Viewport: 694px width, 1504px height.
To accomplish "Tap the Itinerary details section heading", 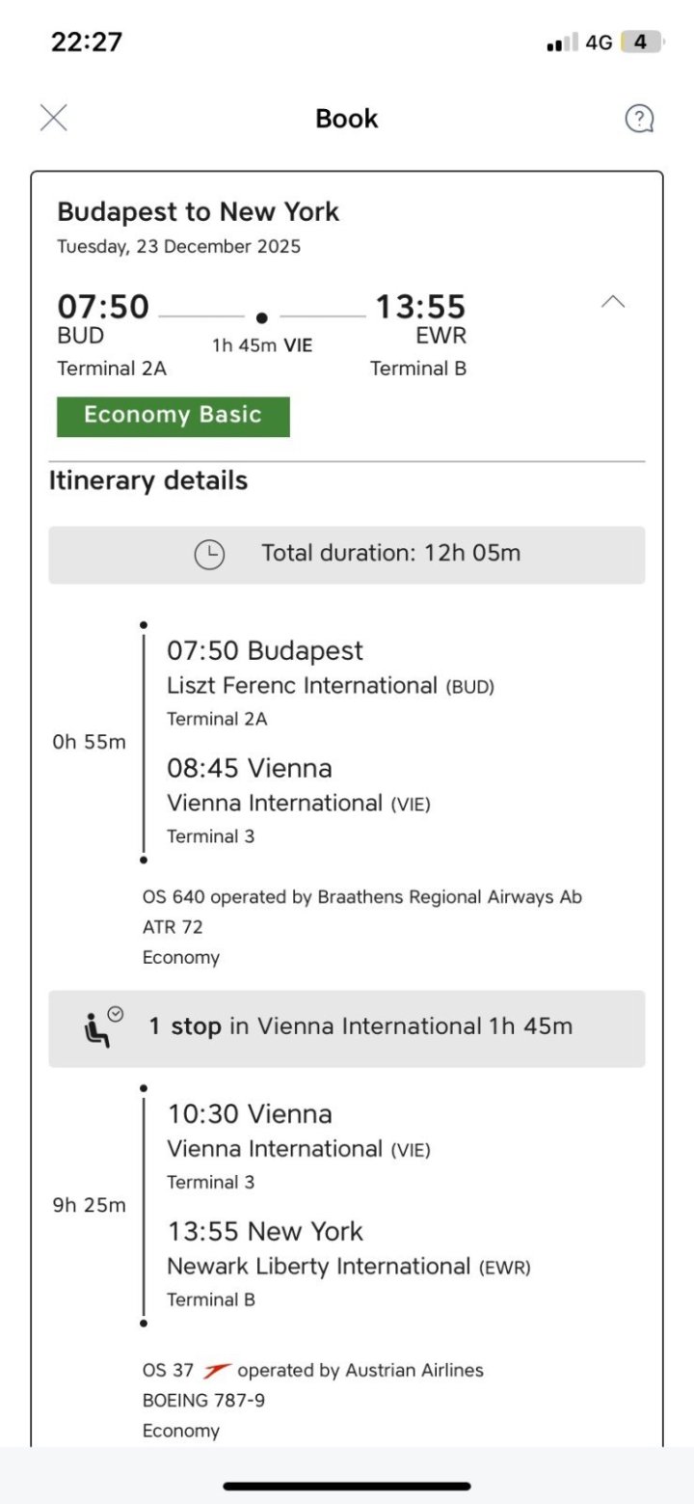I will pos(148,480).
